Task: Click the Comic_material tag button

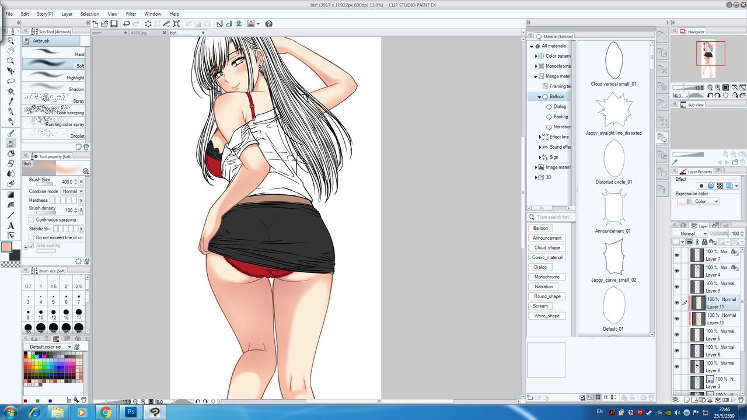Action: click(547, 257)
